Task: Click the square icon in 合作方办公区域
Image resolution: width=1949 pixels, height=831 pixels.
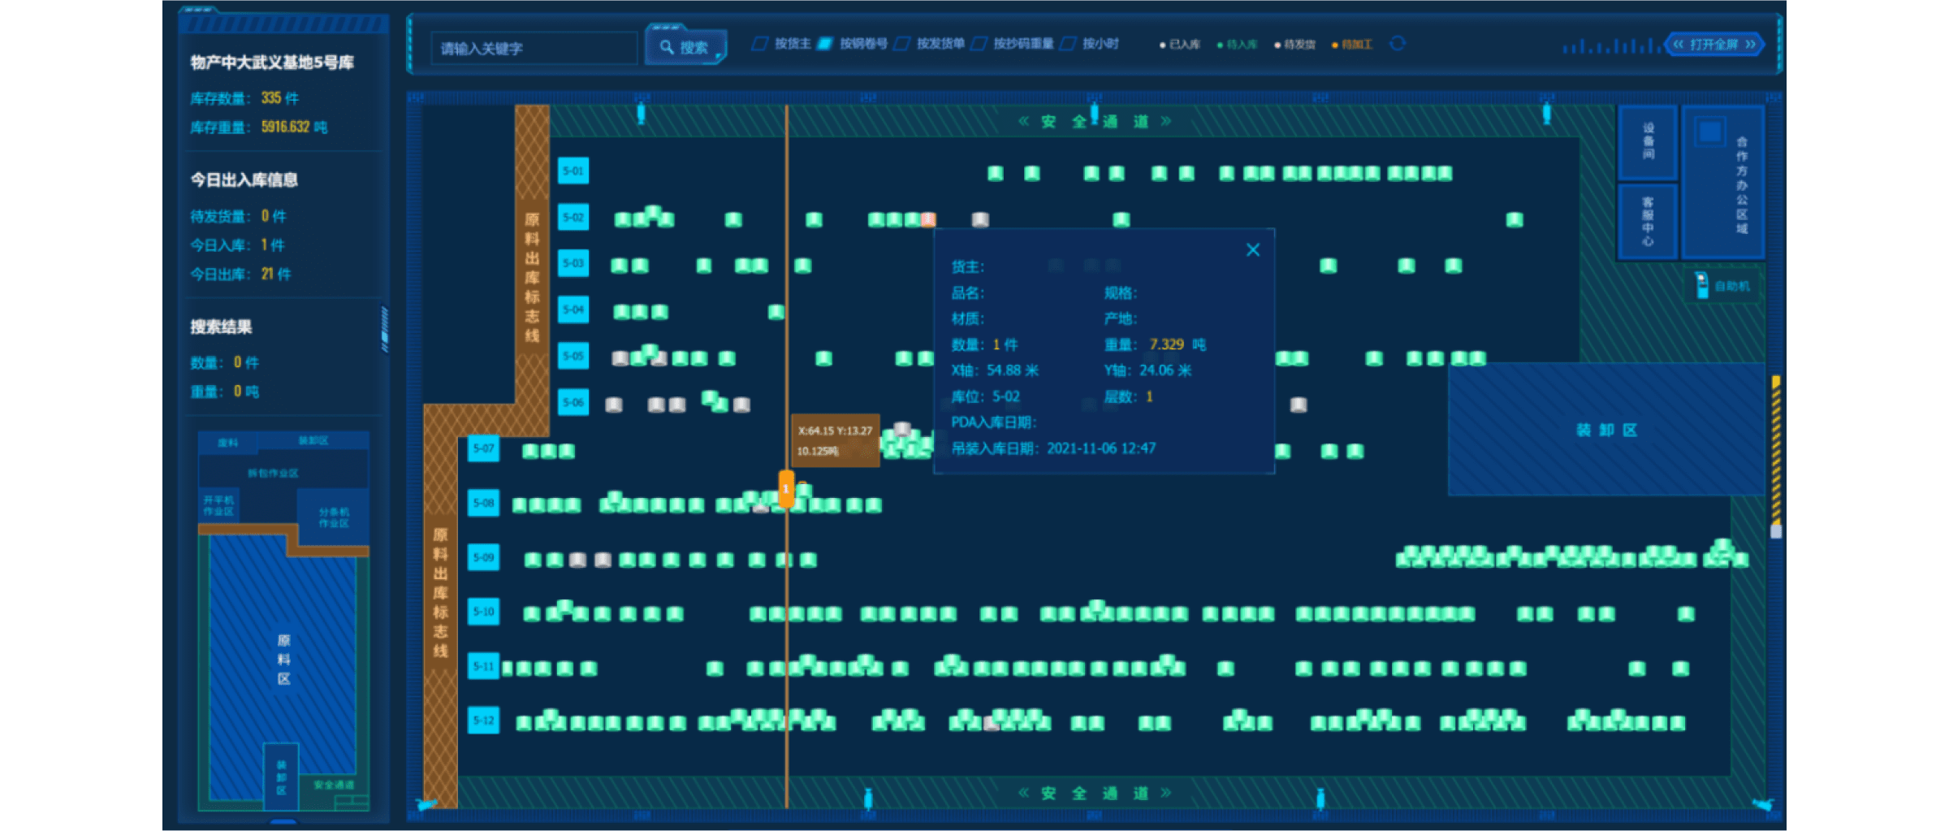Action: [x=1709, y=132]
